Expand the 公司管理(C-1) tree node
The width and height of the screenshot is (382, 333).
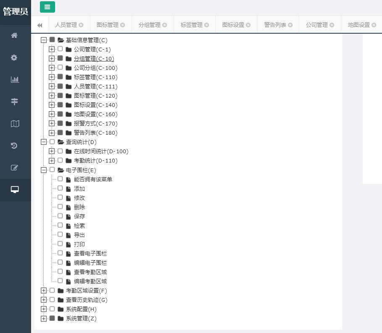click(x=52, y=49)
